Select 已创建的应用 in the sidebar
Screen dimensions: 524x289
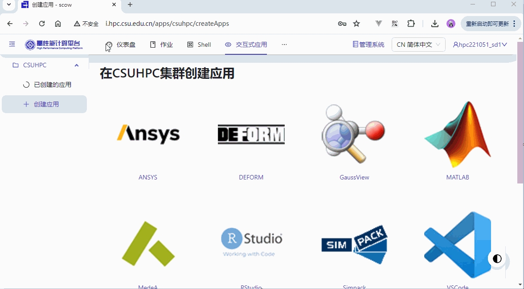pyautogui.click(x=45, y=85)
